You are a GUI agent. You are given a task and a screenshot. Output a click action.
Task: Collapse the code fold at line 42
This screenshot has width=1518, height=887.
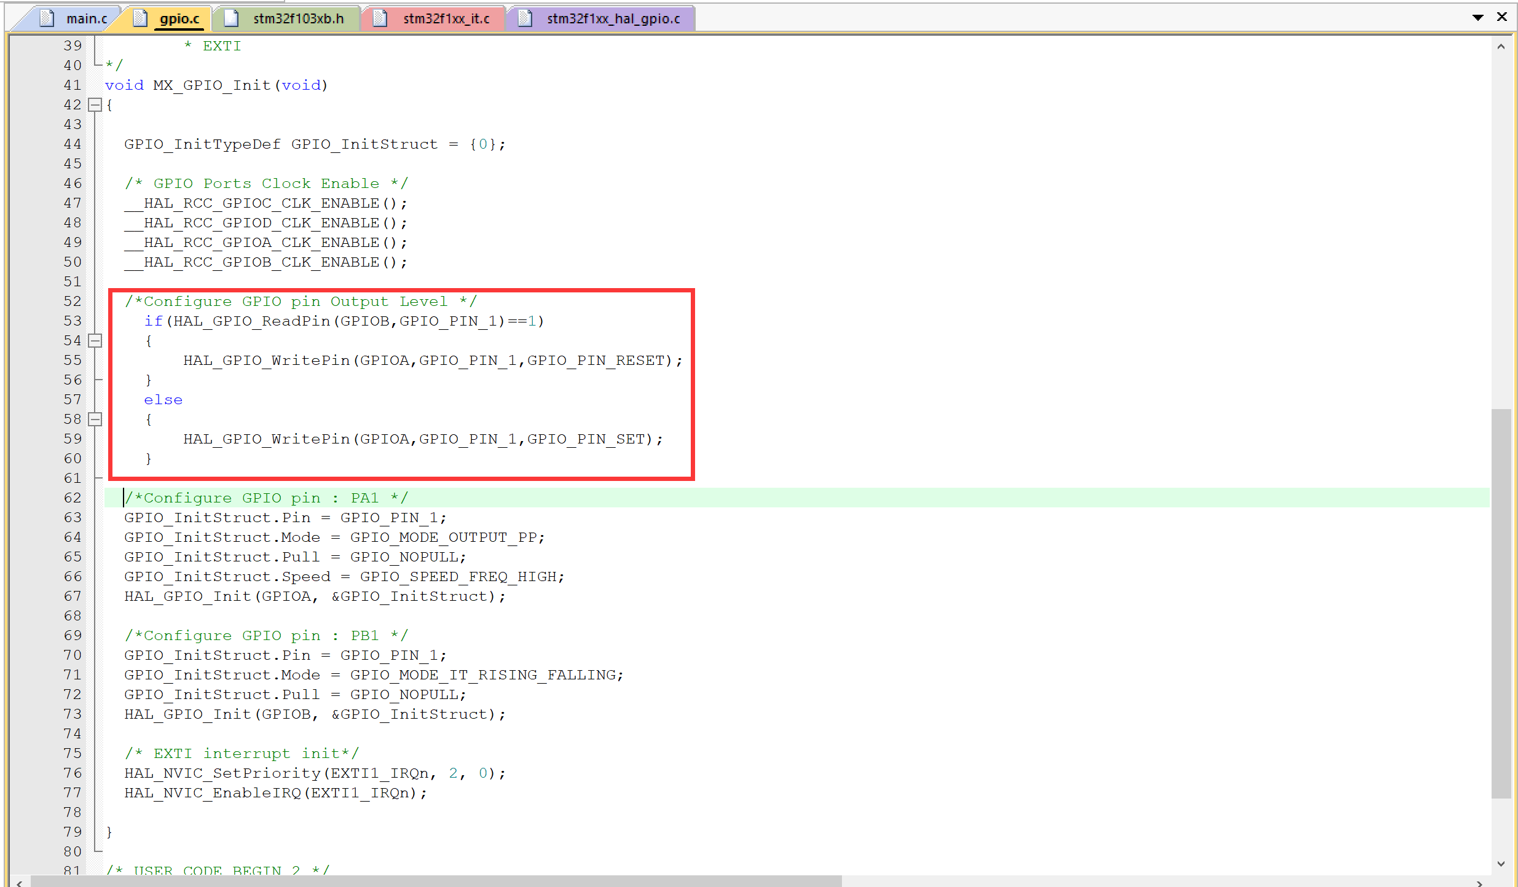click(x=95, y=104)
